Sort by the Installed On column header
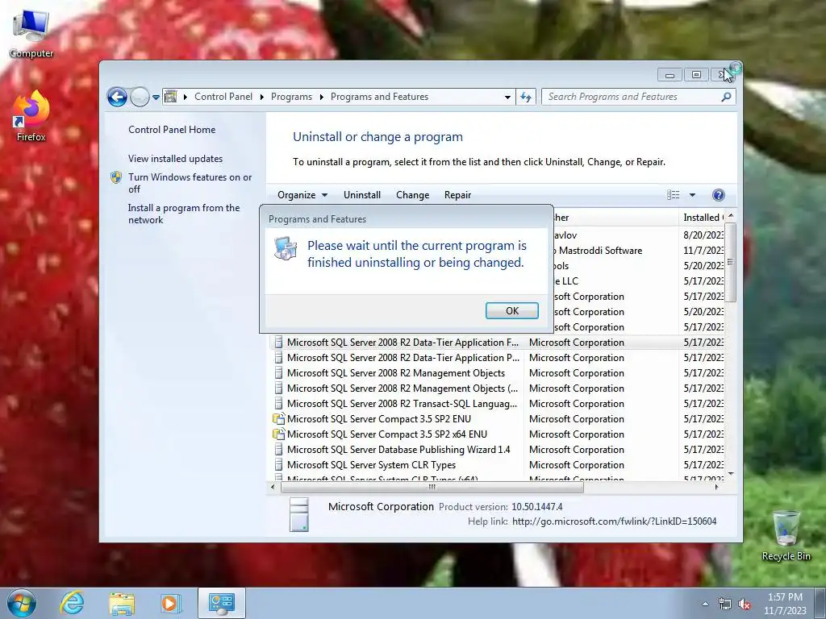Image resolution: width=826 pixels, height=619 pixels. click(703, 218)
